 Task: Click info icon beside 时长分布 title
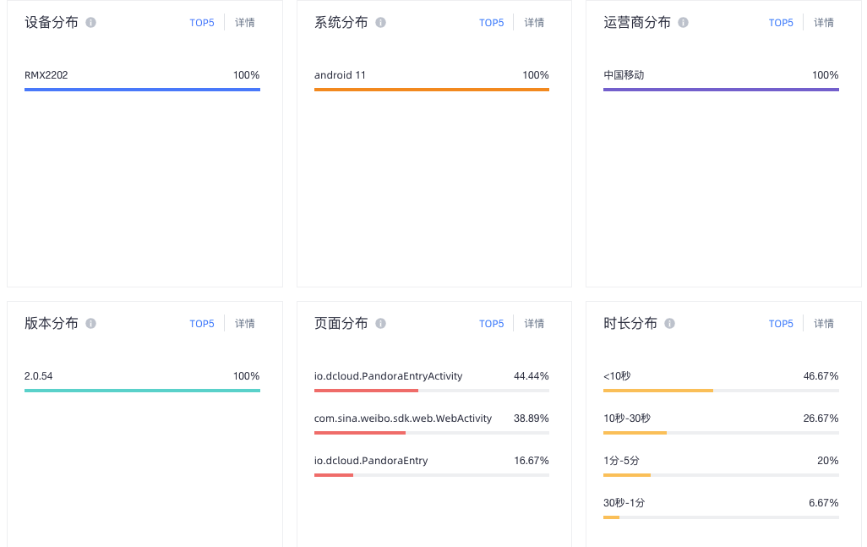[669, 324]
